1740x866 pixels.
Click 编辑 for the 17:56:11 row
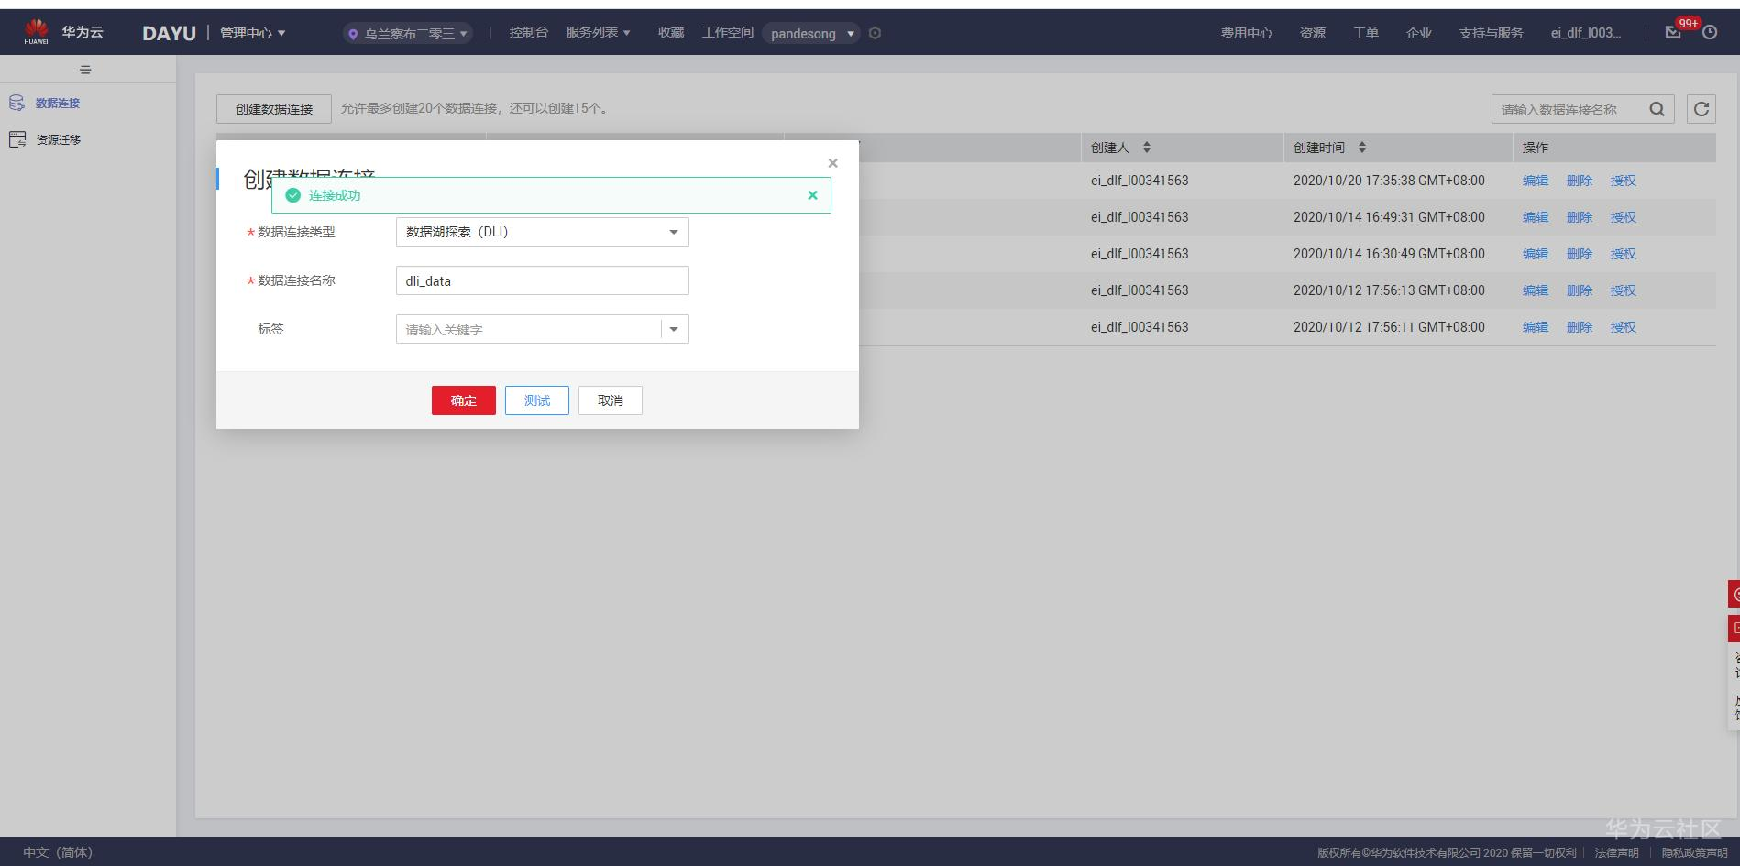pos(1536,327)
